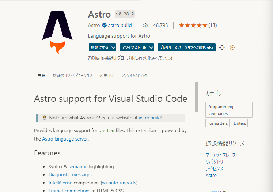This screenshot has width=273, height=192.
Task: Click the download count cloud icon
Action: 145,25
